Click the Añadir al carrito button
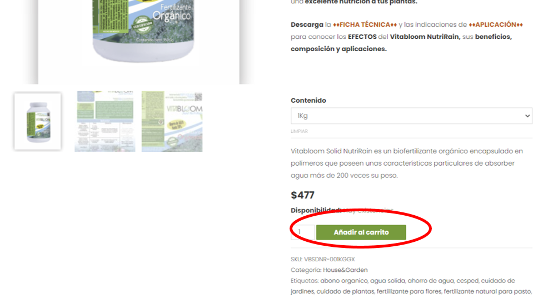Screen dimensions: 548x298 [361, 232]
